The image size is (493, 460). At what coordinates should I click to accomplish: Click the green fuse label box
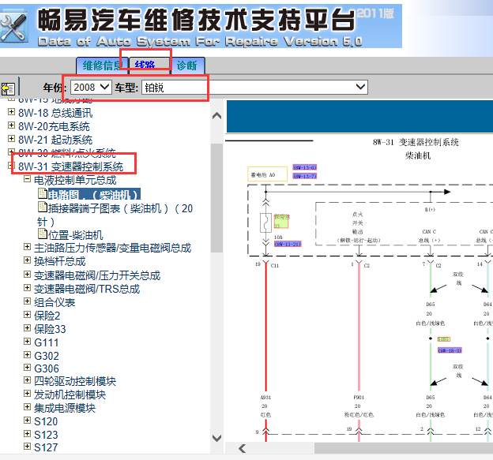pyautogui.click(x=281, y=221)
